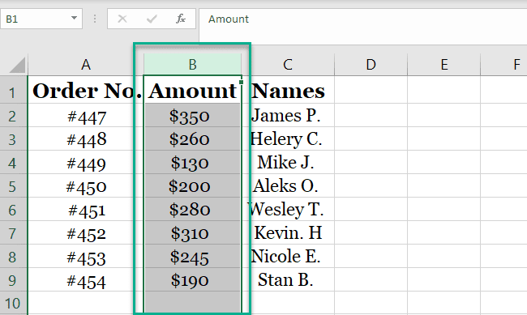This screenshot has height=315, width=527.
Task: Click the name box resize dots handle
Action: coord(95,19)
